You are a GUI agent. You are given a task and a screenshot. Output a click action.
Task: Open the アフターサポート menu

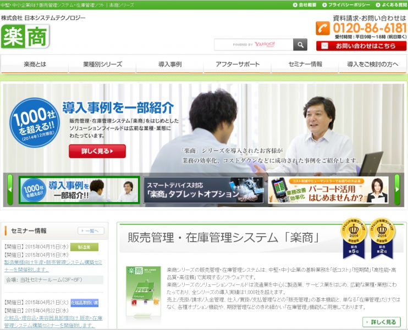238,64
